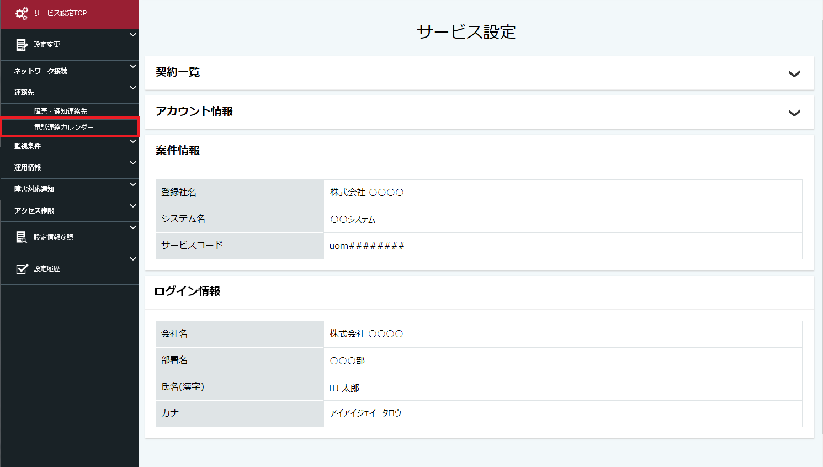Click 株式会社 ○○○○ in 登録社名 row
This screenshot has width=823, height=467.
[x=367, y=193]
